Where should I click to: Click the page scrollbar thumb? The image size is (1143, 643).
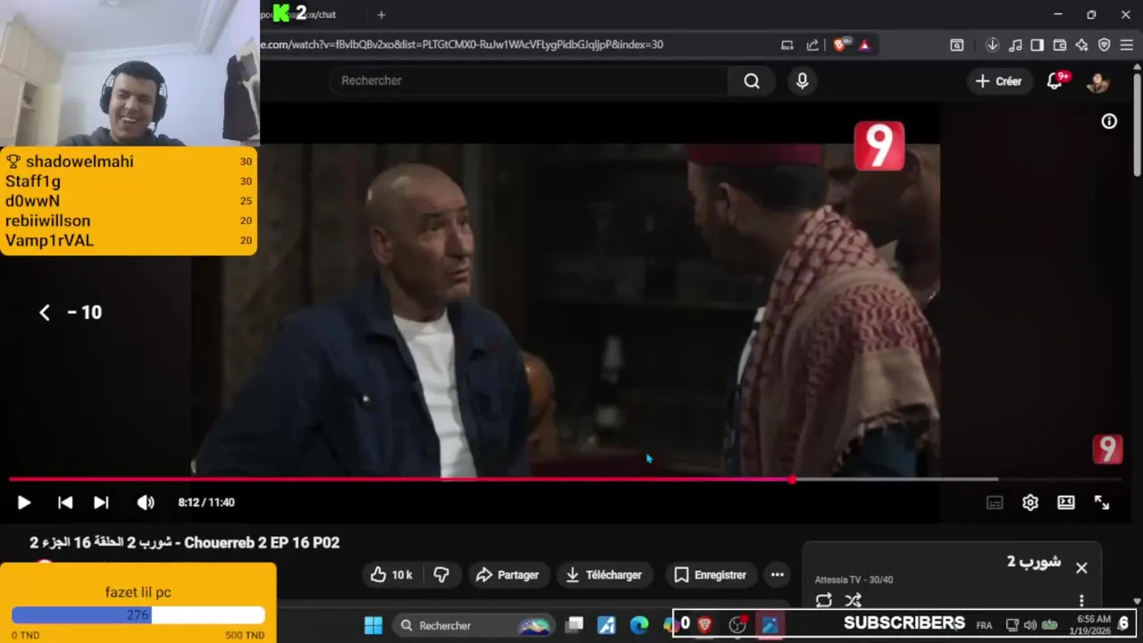(1137, 123)
